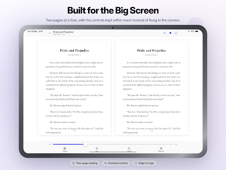Click the Pride and Prejudice title in the top bar

tap(63, 32)
